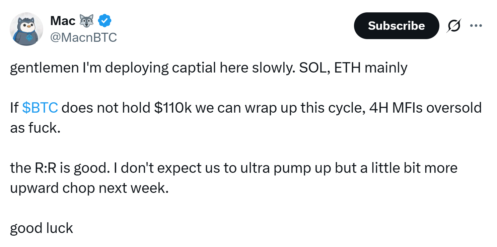Open the Grok actions icon on the tweet

[x=454, y=25]
